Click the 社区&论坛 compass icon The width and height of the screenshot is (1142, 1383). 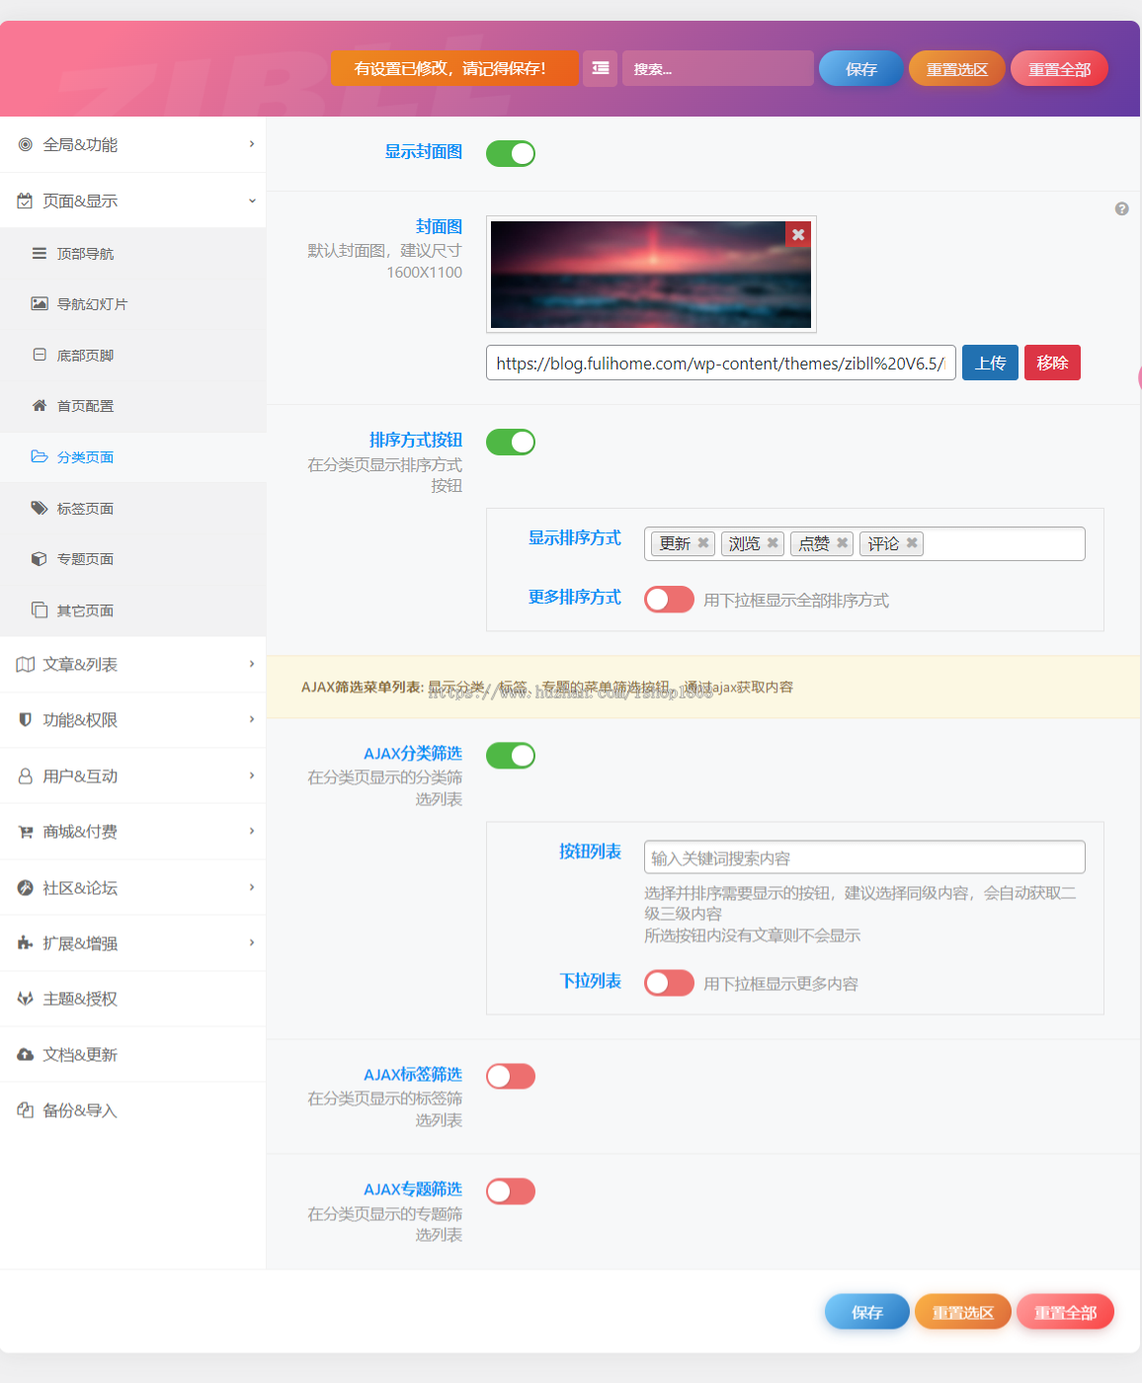[x=26, y=888]
